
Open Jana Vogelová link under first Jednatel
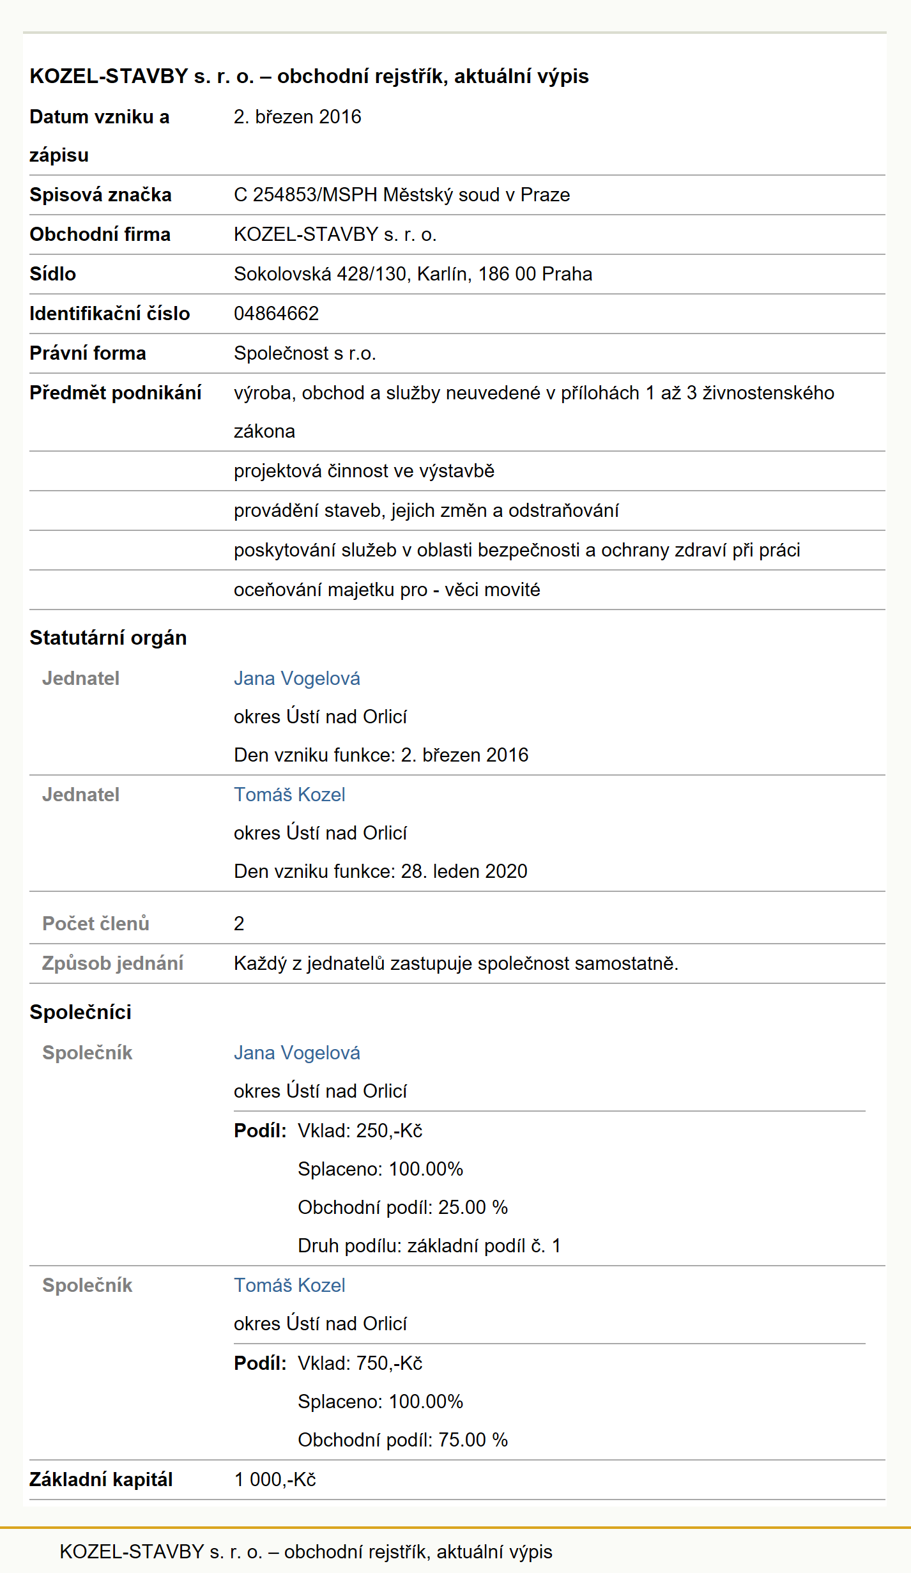[297, 678]
